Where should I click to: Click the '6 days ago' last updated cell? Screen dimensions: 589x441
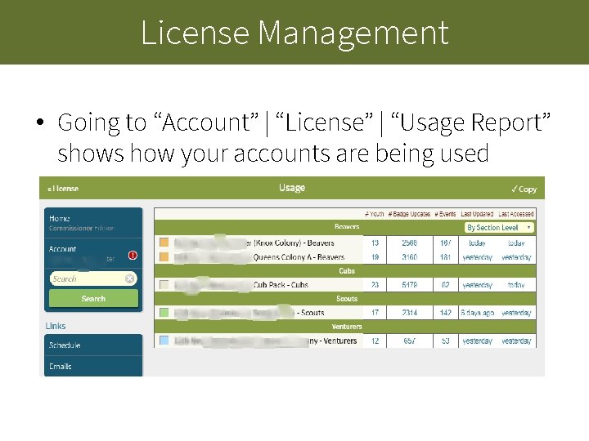[x=478, y=313]
